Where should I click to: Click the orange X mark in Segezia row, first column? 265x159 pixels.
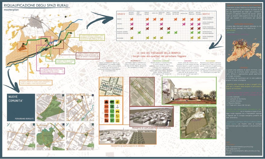[131, 19]
